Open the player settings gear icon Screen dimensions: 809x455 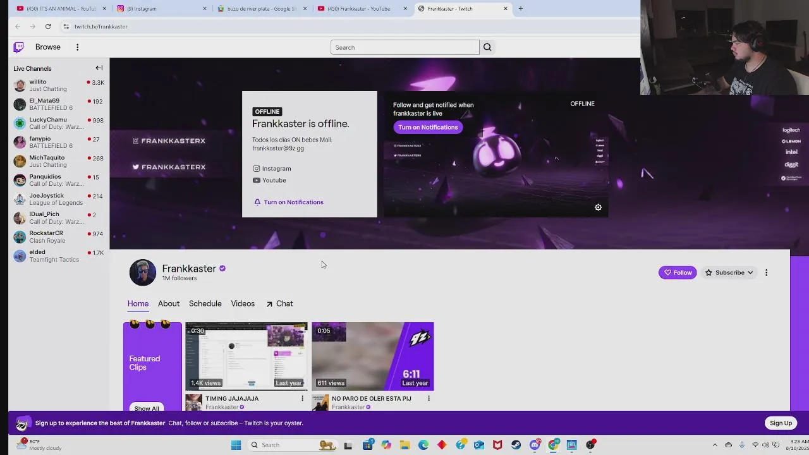(598, 207)
